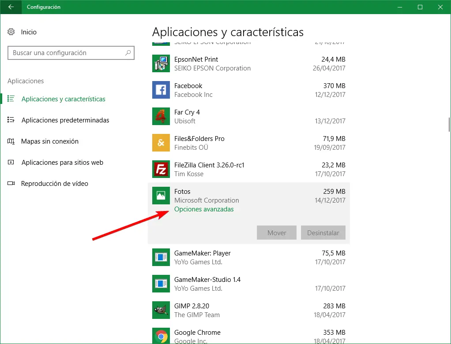Click The GIMP Team publisher text

click(197, 315)
